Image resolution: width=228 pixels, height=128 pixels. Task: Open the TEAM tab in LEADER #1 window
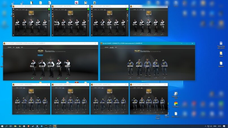(14, 47)
